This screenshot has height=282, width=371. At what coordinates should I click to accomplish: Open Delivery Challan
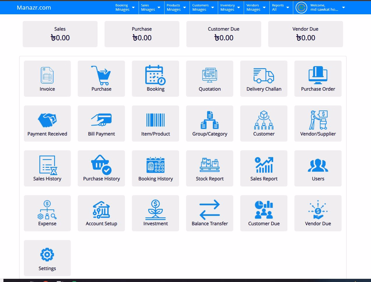point(264,76)
